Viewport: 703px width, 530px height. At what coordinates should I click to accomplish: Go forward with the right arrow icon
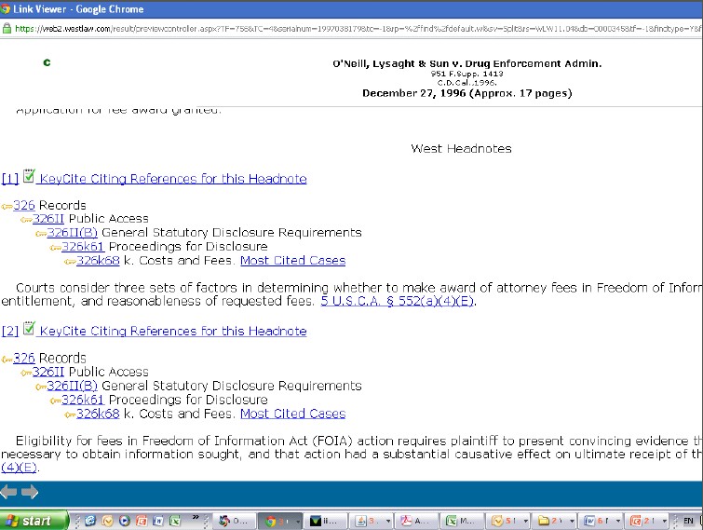(30, 493)
